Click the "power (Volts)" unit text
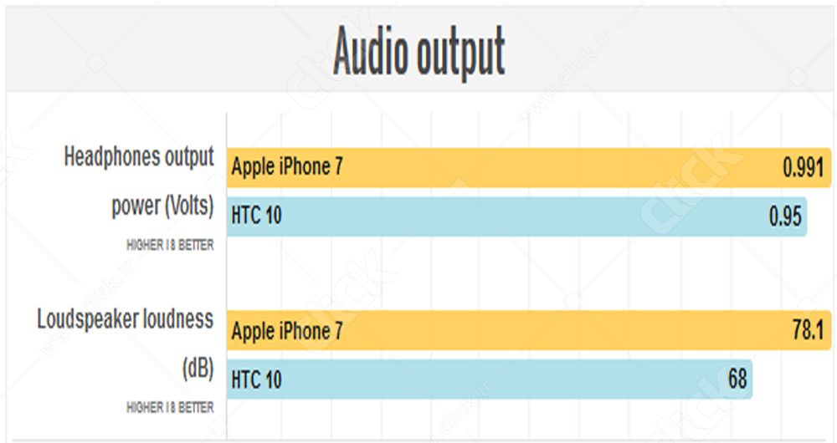837x443 pixels. click(162, 206)
